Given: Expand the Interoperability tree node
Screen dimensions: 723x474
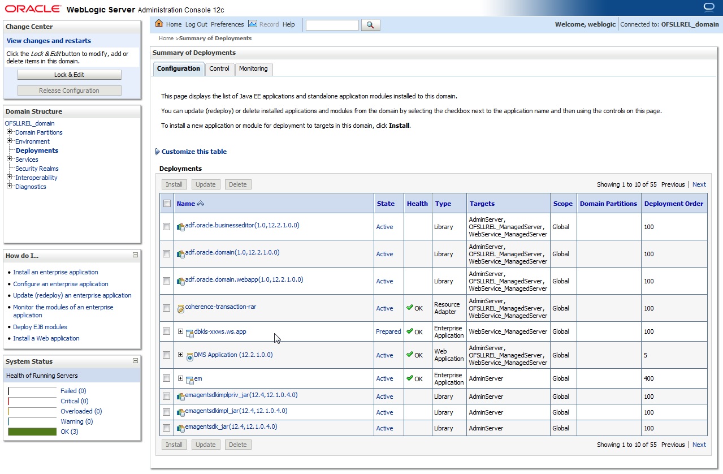Looking at the screenshot, I should [9, 177].
